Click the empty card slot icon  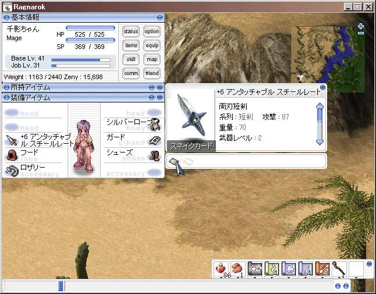189,161
